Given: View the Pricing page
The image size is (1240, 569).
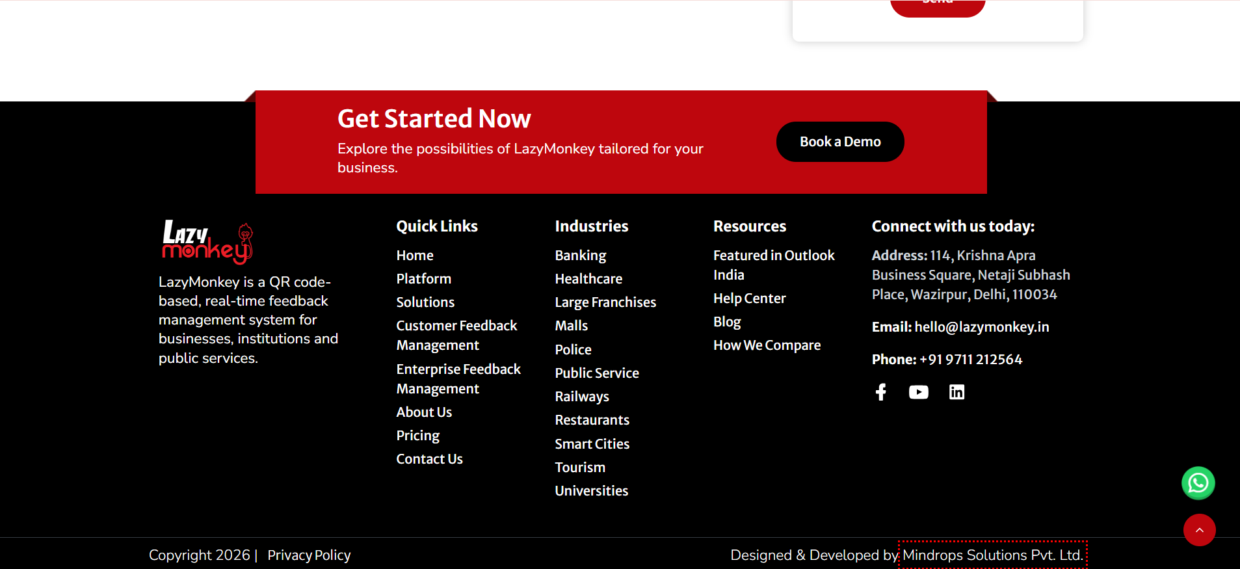Looking at the screenshot, I should click(x=418, y=436).
